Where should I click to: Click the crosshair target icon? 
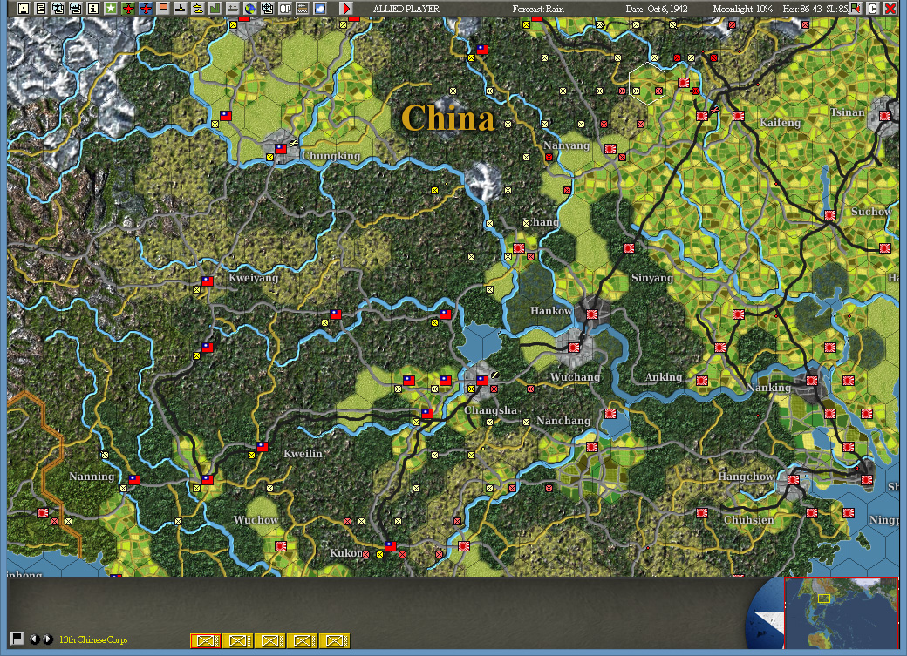[267, 8]
